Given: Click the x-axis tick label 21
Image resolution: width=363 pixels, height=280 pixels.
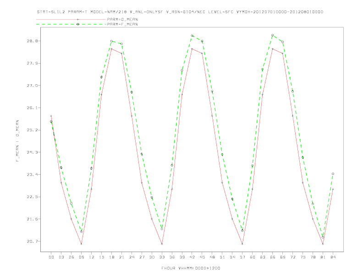Looking at the screenshot, I should (x=122, y=257).
